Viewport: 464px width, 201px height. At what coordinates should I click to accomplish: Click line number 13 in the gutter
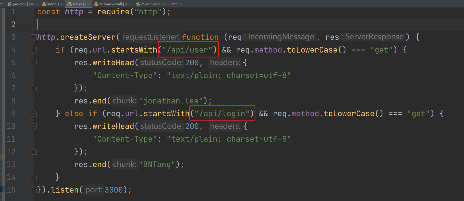11,164
